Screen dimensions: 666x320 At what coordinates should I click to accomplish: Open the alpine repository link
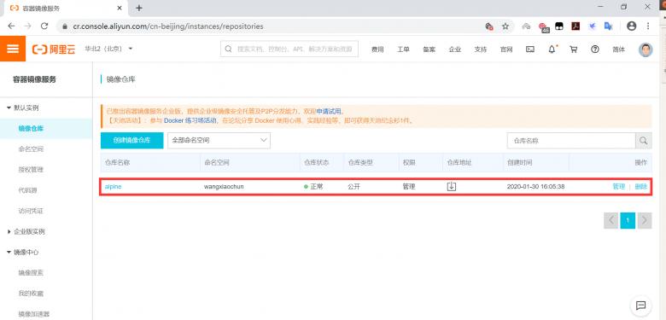113,186
